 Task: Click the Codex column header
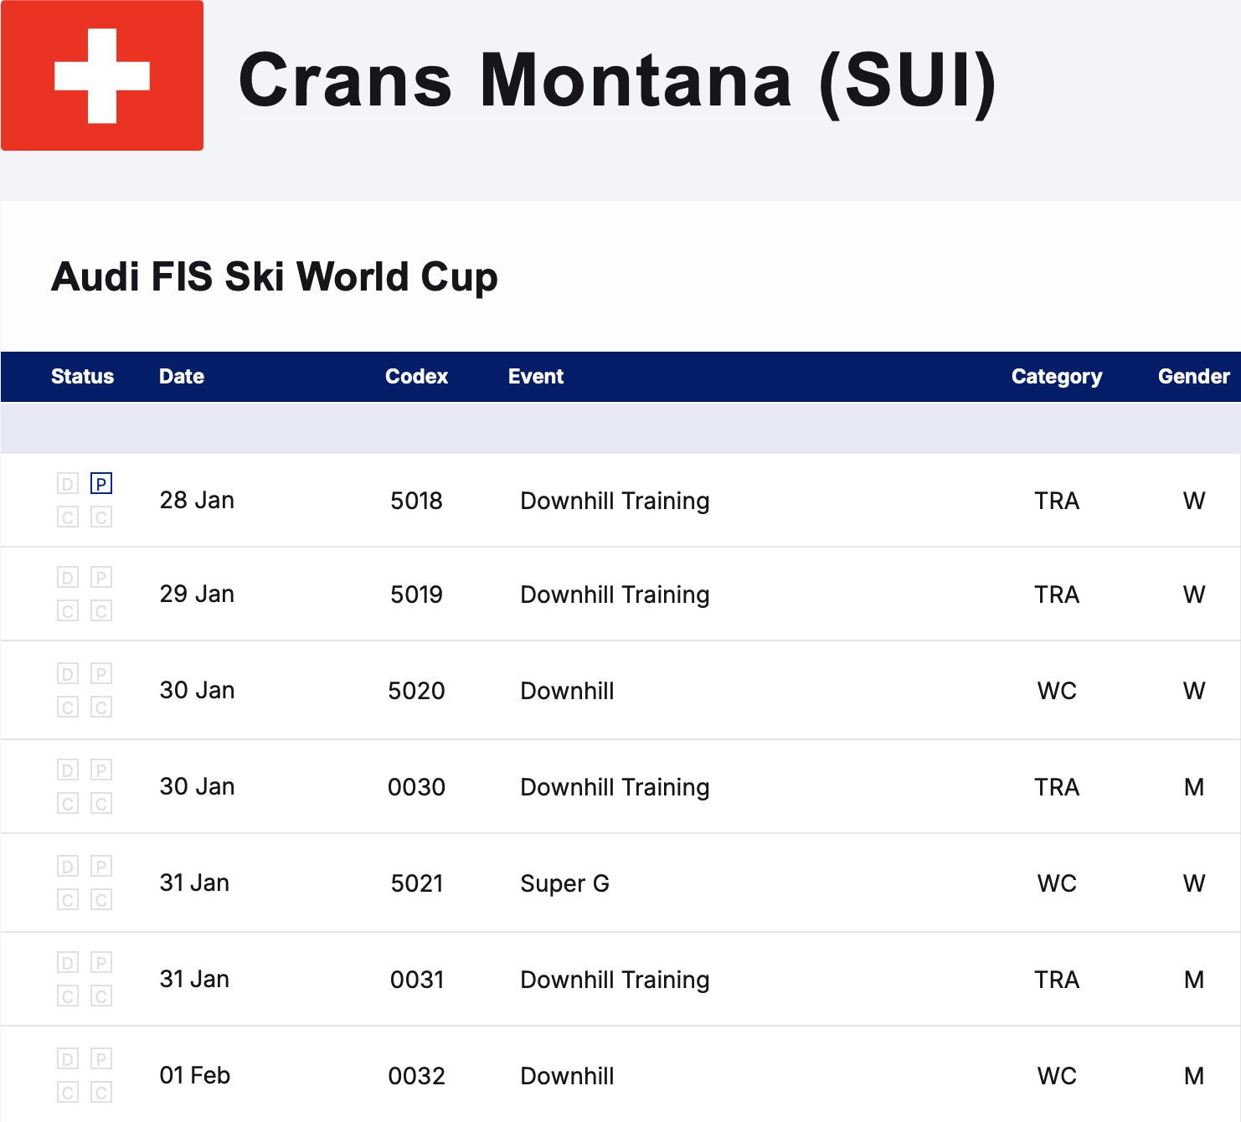click(x=416, y=377)
